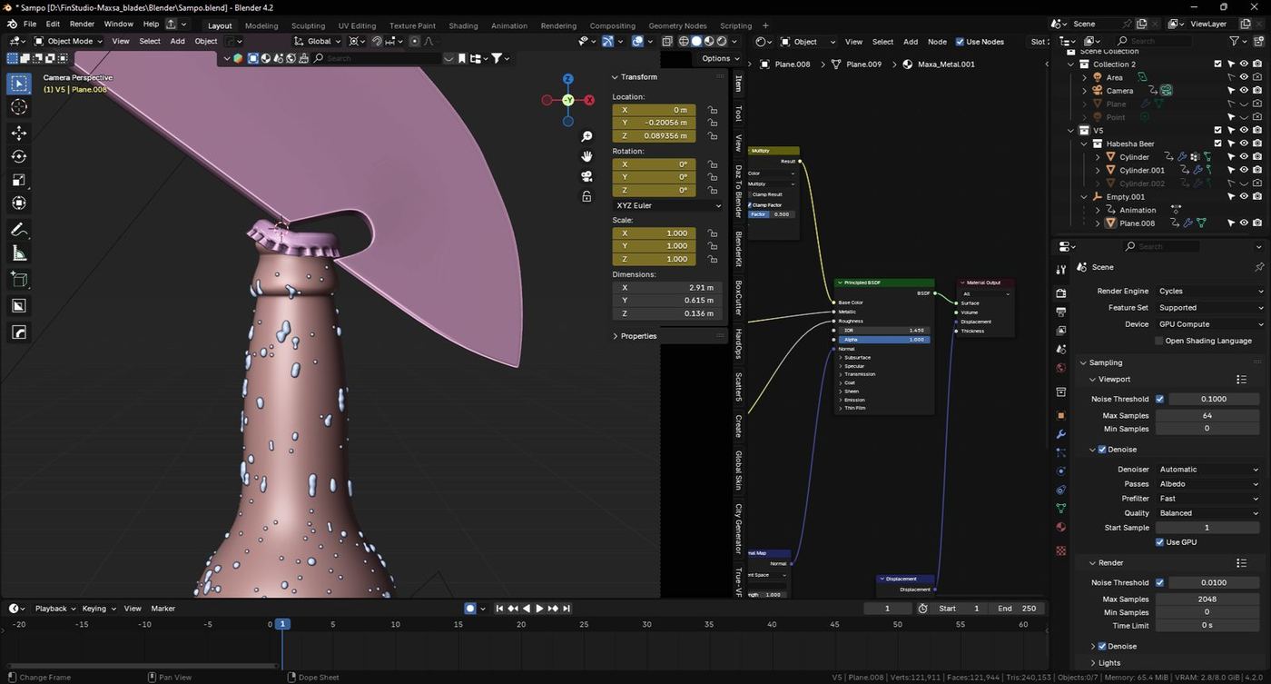
Task: Click the zoom magnifier viewport icon
Action: click(x=586, y=136)
